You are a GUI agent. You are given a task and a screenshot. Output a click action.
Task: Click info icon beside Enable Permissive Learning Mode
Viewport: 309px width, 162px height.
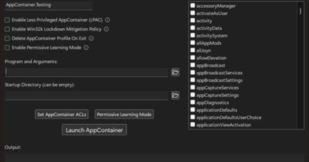[x=86, y=48]
